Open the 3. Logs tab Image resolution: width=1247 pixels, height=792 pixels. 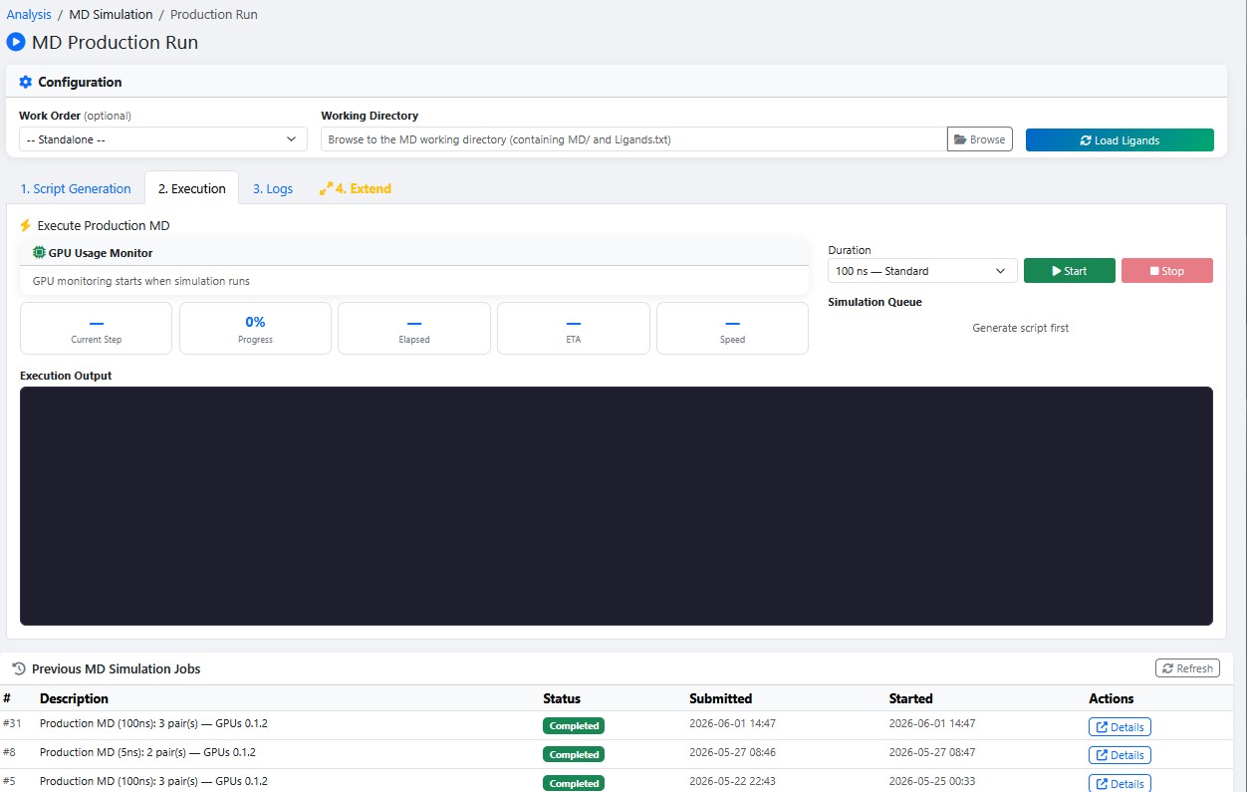pyautogui.click(x=273, y=188)
